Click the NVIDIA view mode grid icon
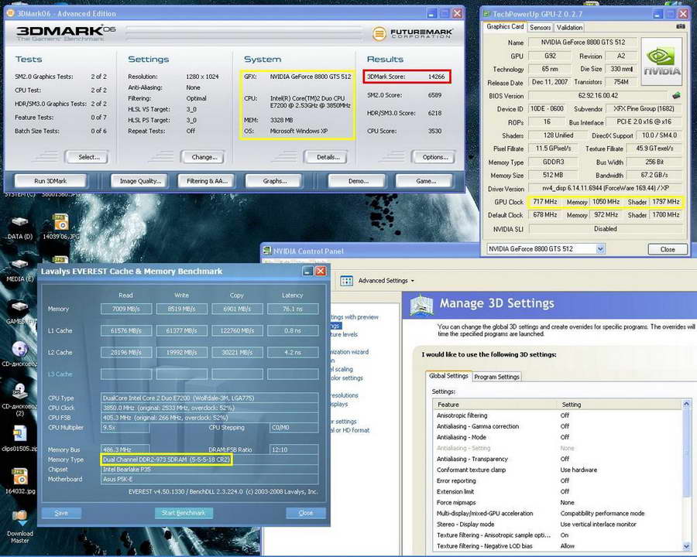This screenshot has height=557, width=697. pyautogui.click(x=346, y=281)
